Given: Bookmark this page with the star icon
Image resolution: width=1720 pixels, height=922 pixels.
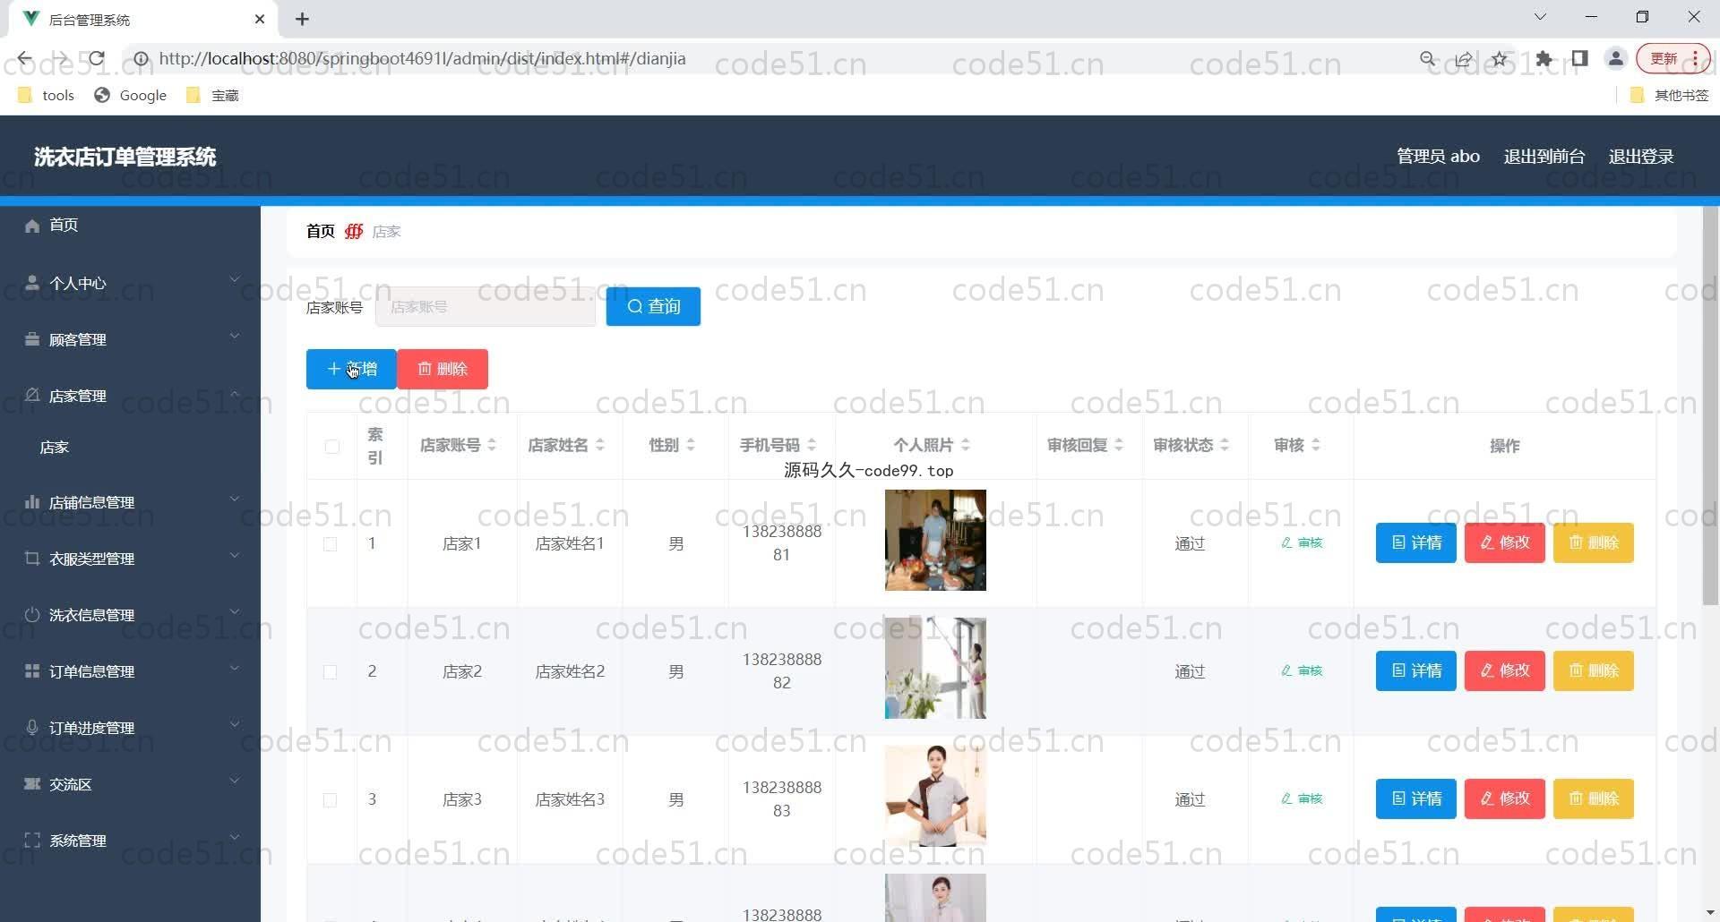Looking at the screenshot, I should [x=1500, y=59].
